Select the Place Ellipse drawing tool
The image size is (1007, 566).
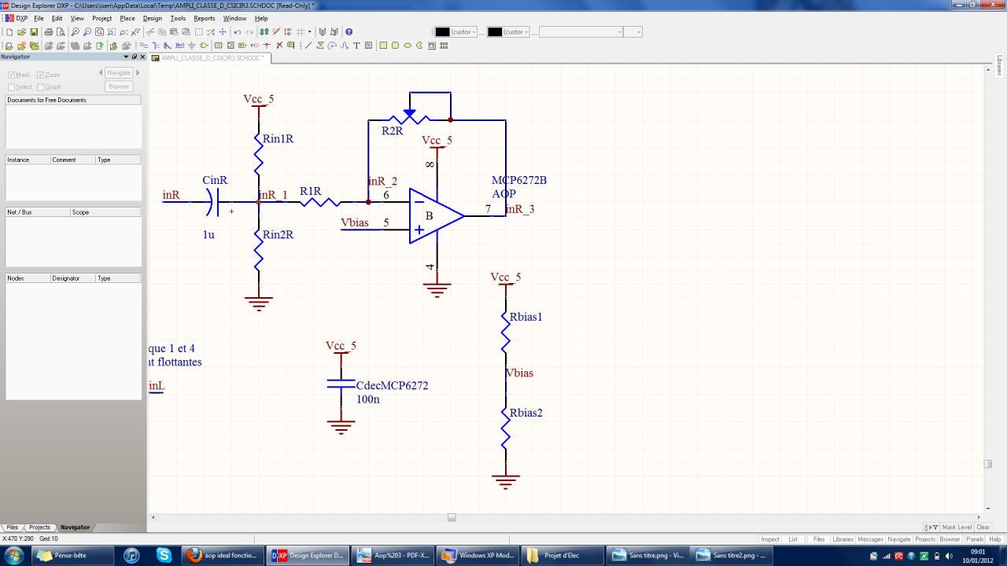click(x=408, y=46)
